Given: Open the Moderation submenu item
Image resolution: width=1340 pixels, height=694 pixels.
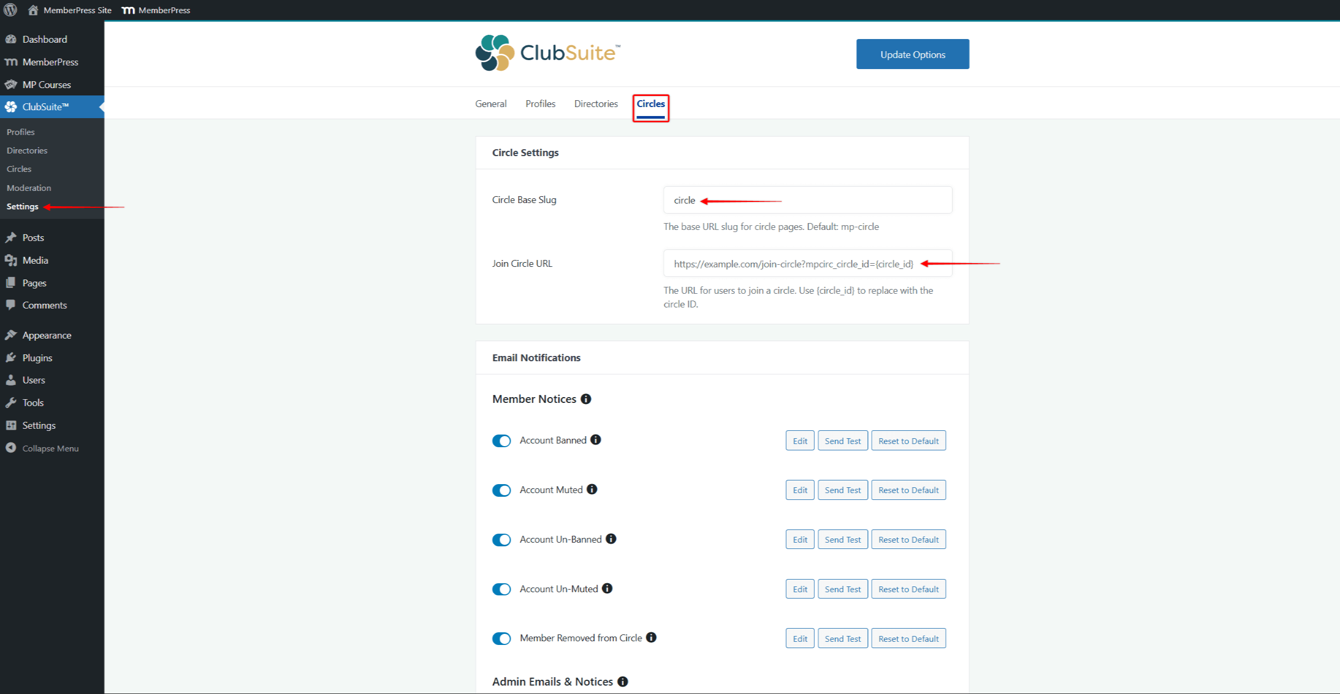Looking at the screenshot, I should pos(29,188).
